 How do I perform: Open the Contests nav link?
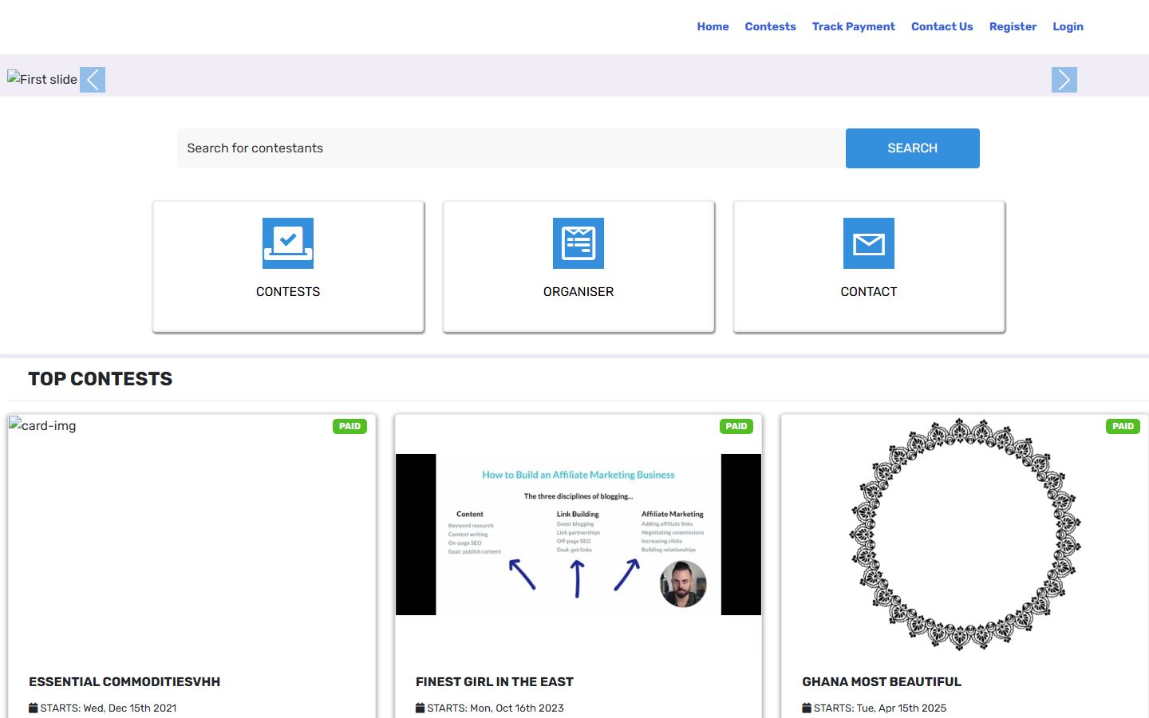(770, 26)
